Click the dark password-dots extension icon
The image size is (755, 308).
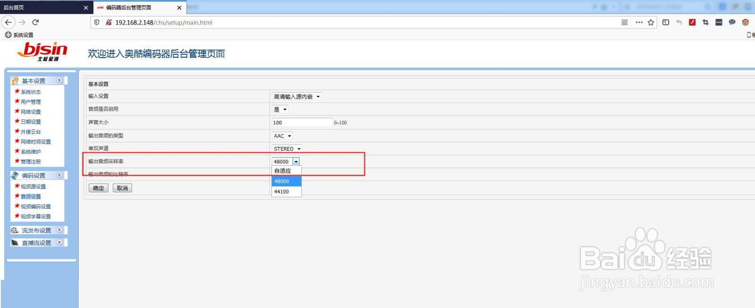[x=719, y=22]
